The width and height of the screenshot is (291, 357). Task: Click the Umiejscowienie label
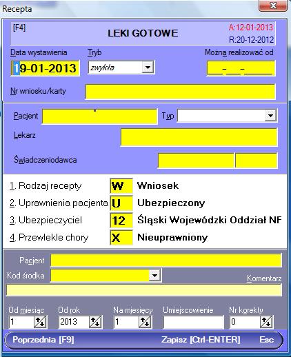tap(188, 310)
